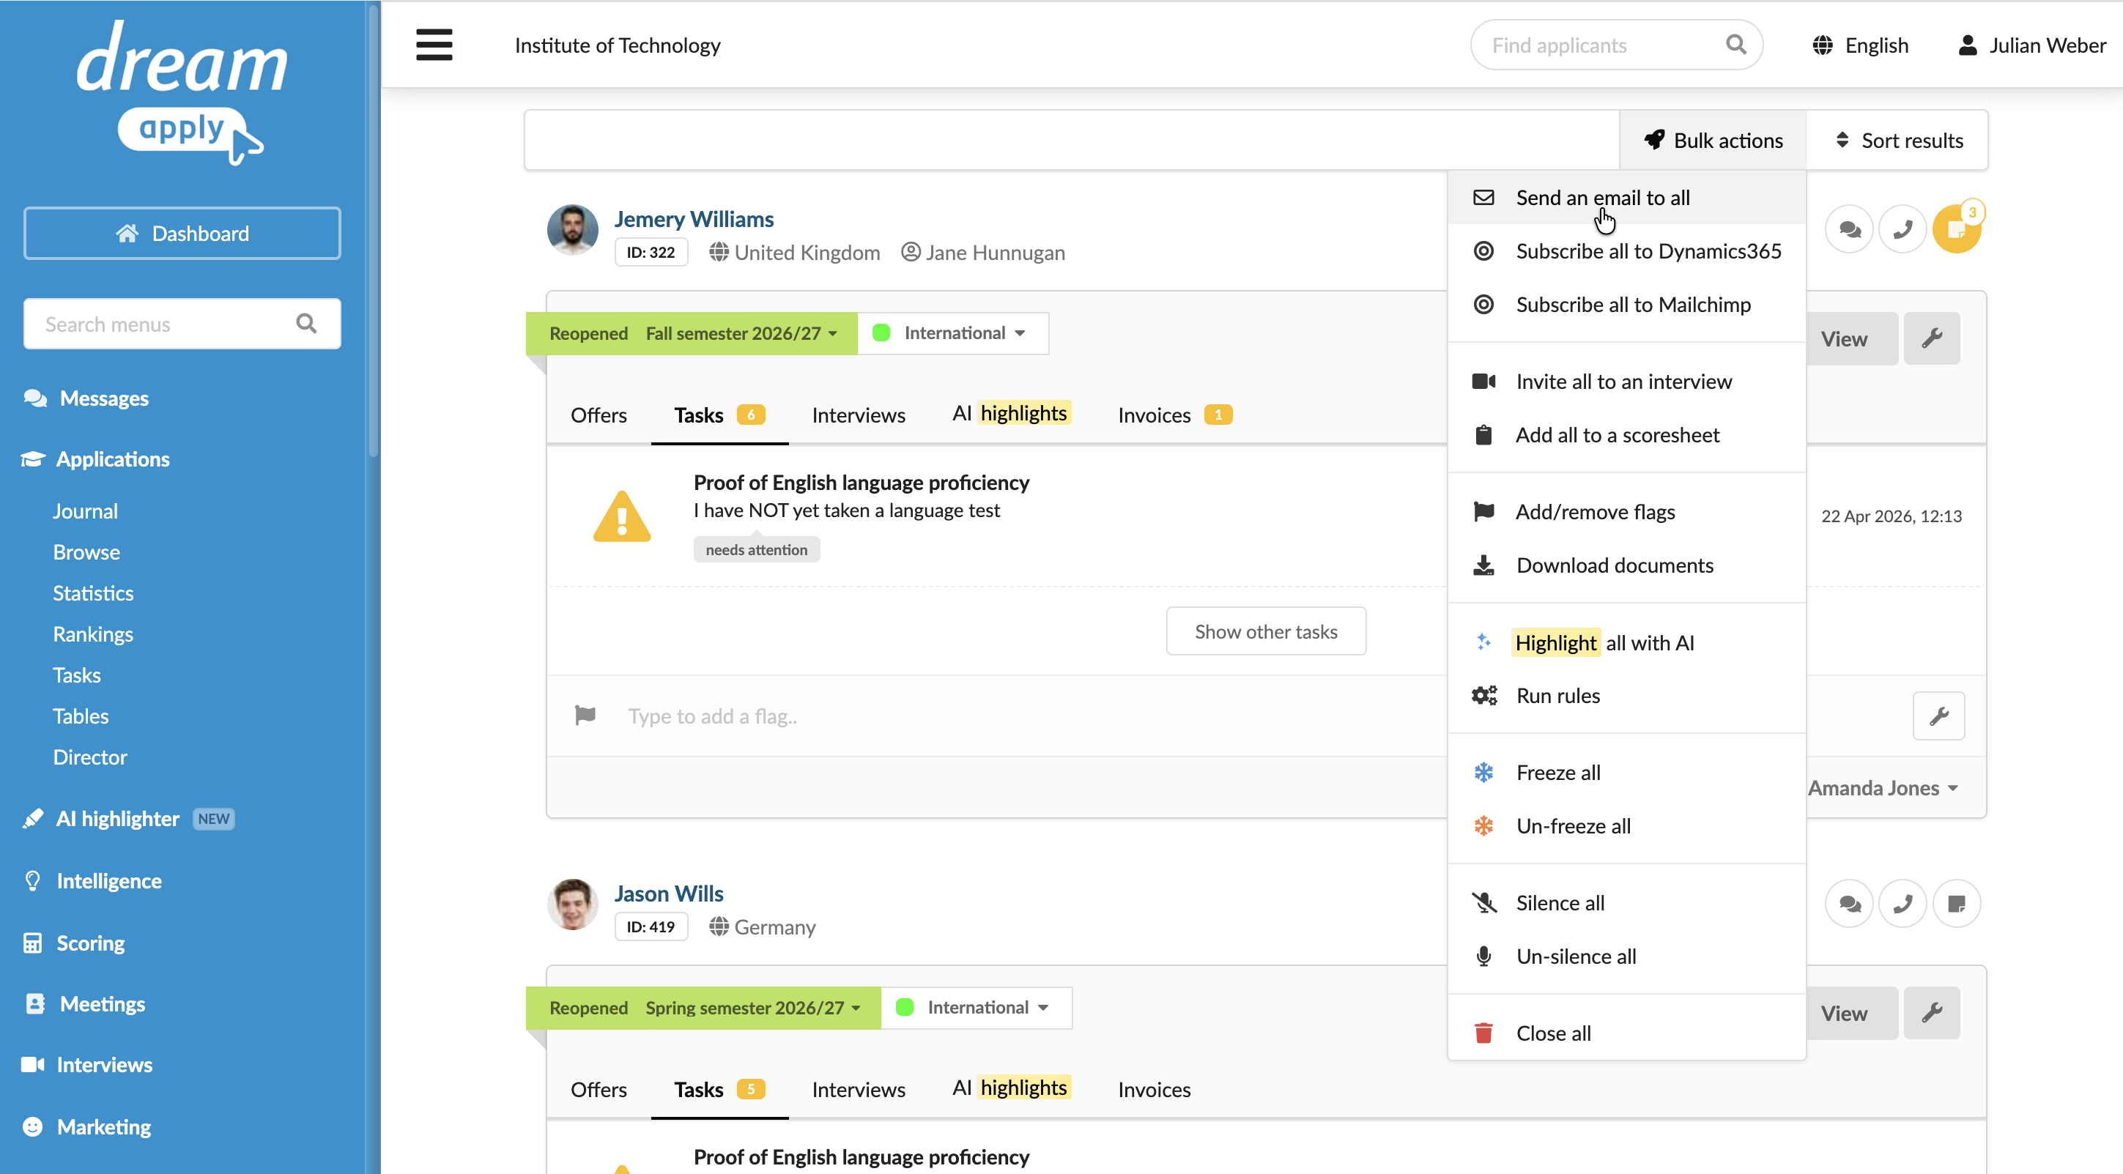Choose Subscribe all to Dynamics365
Screen dimensions: 2123x1174
click(1626, 251)
